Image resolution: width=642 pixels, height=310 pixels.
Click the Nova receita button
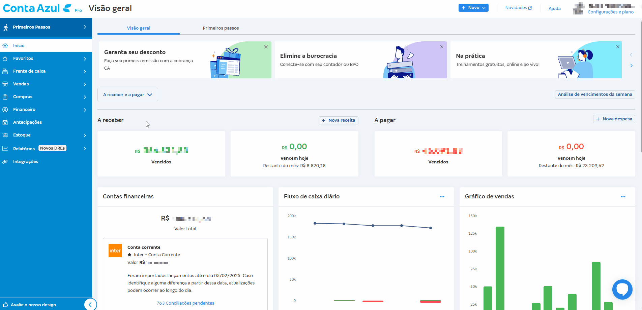(x=338, y=120)
